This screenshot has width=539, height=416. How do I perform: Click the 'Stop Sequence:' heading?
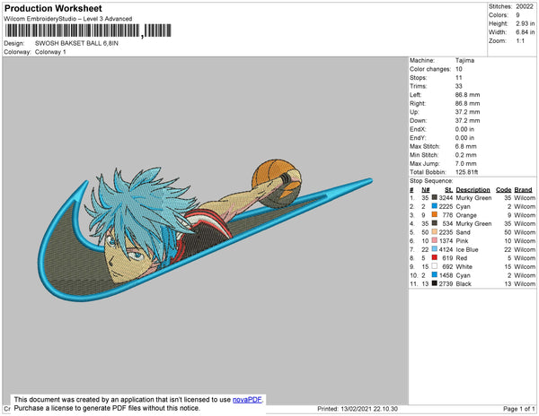point(431,181)
